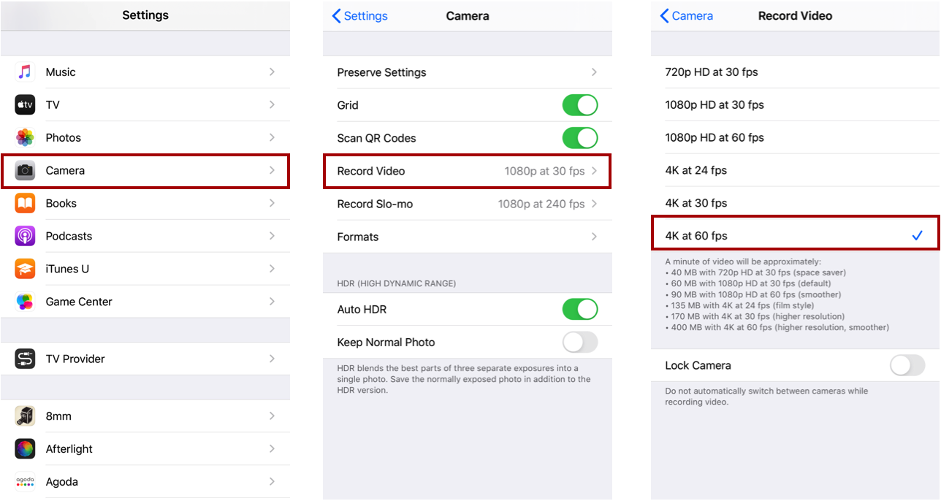Tap the Photos flower icon

(25, 137)
